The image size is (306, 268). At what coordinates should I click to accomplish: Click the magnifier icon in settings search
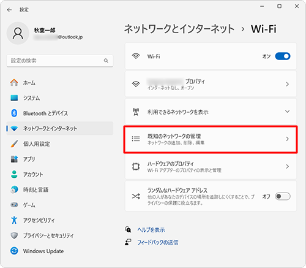106,61
